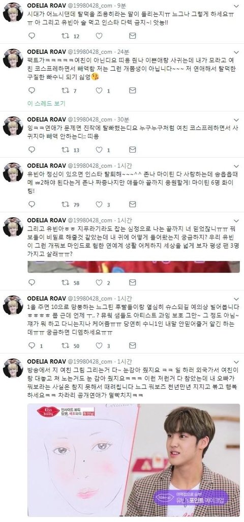Open the makeup face drawing photo
The image size is (244, 522).
(x=134, y=460)
